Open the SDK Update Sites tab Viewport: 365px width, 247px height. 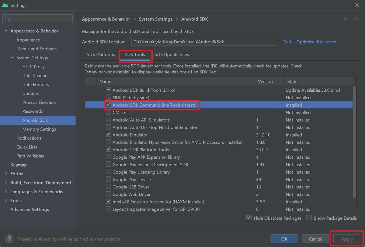point(172,55)
